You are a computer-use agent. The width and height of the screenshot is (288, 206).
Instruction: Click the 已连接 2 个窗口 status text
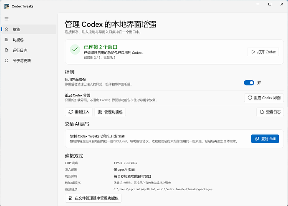pyautogui.click(x=101, y=47)
